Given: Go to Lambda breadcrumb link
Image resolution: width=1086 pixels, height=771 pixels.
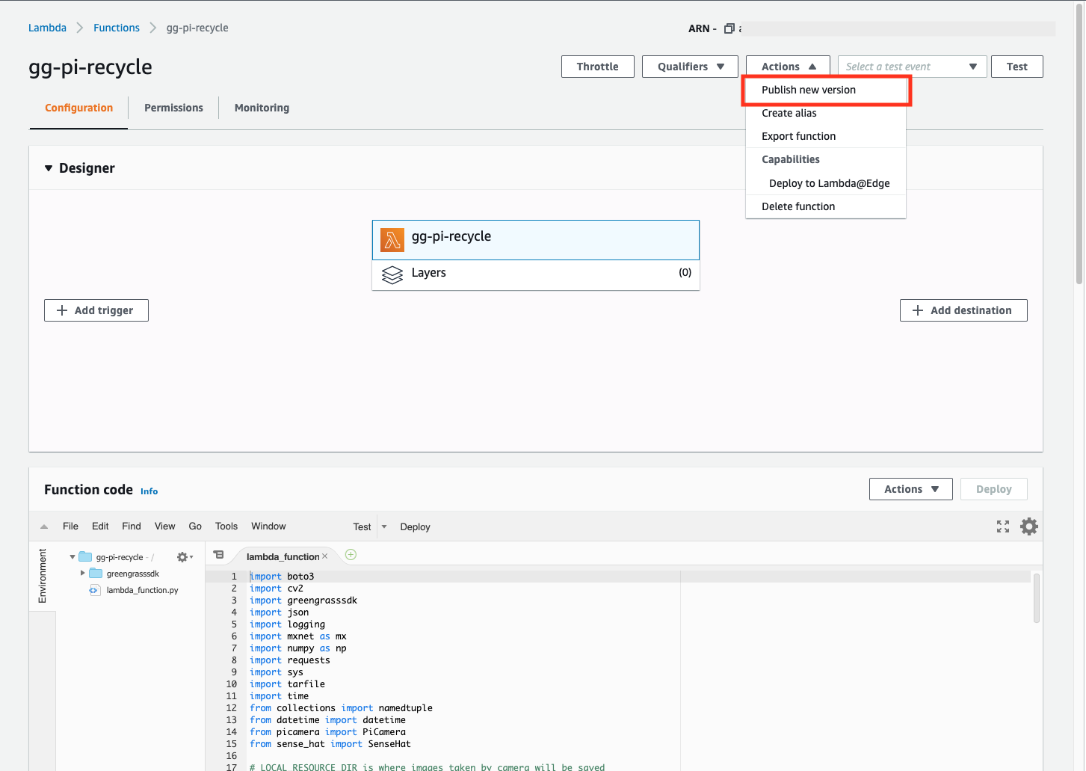Looking at the screenshot, I should click(47, 28).
